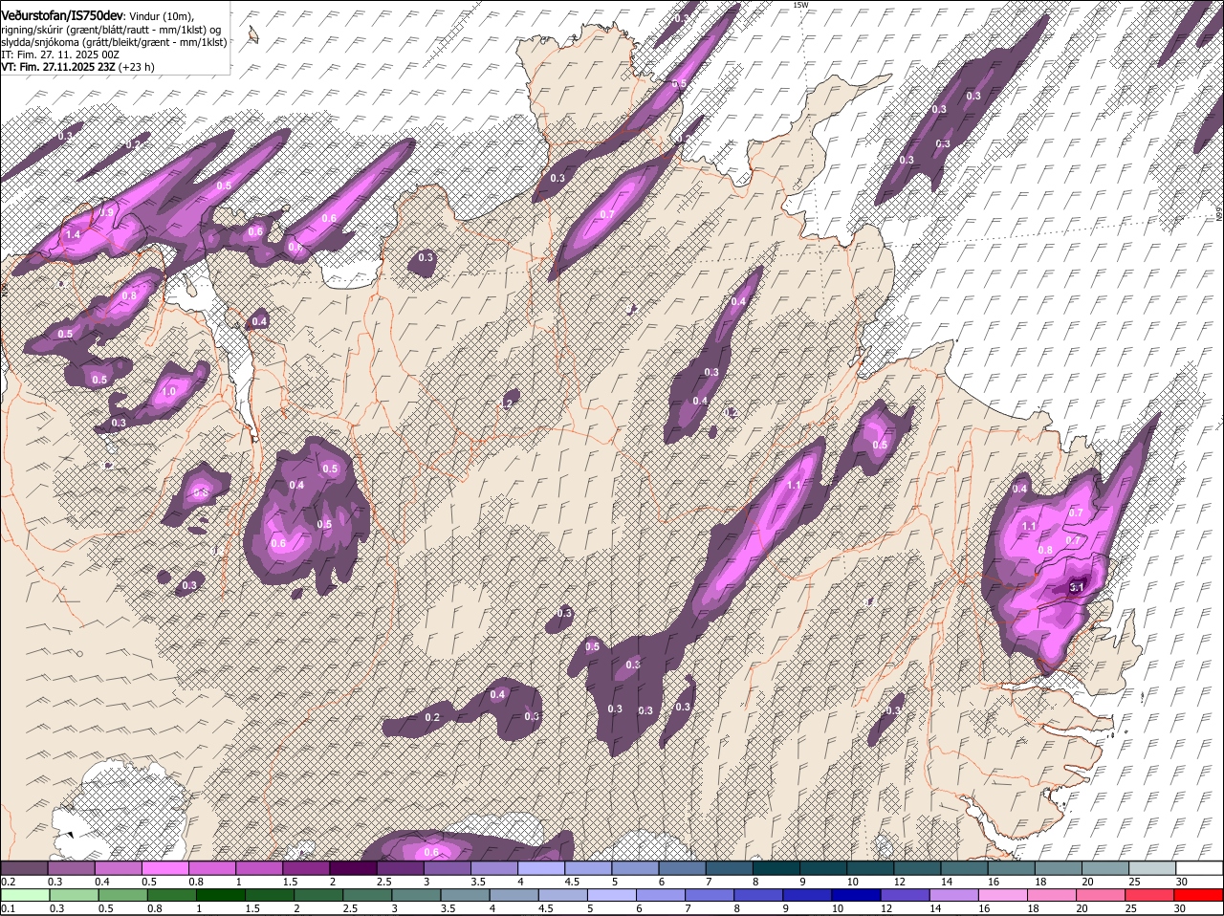1224x916 pixels.
Task: Click the Veðurstofan/IS750dev title text
Action: [x=62, y=16]
